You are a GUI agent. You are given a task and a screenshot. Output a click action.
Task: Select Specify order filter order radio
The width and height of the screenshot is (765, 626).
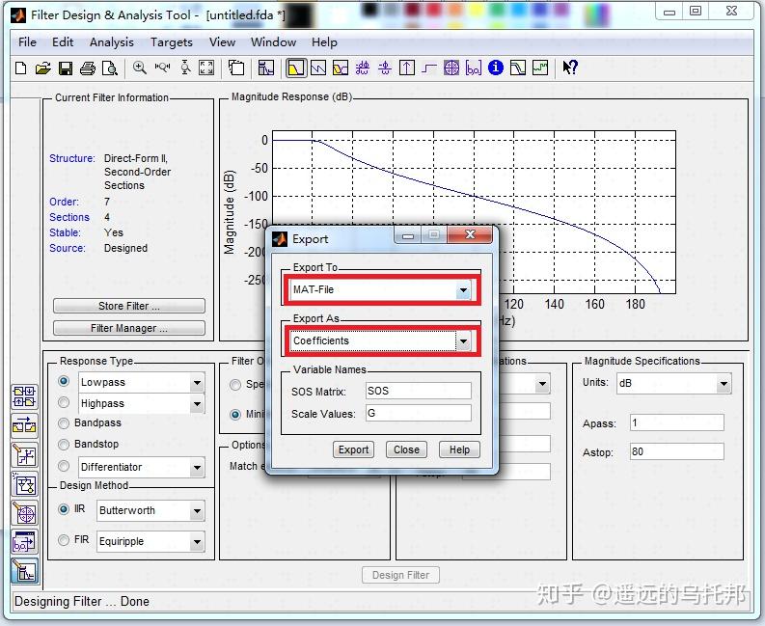tap(235, 385)
